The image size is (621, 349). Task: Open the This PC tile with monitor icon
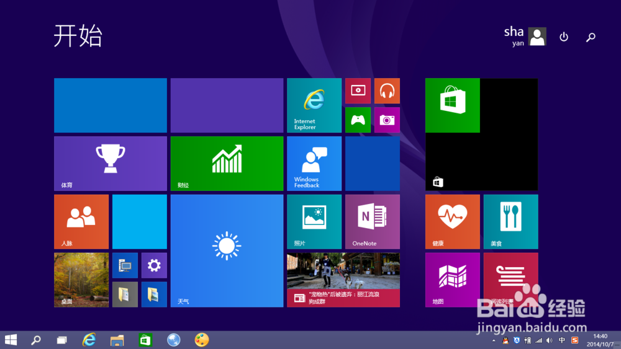(x=125, y=265)
